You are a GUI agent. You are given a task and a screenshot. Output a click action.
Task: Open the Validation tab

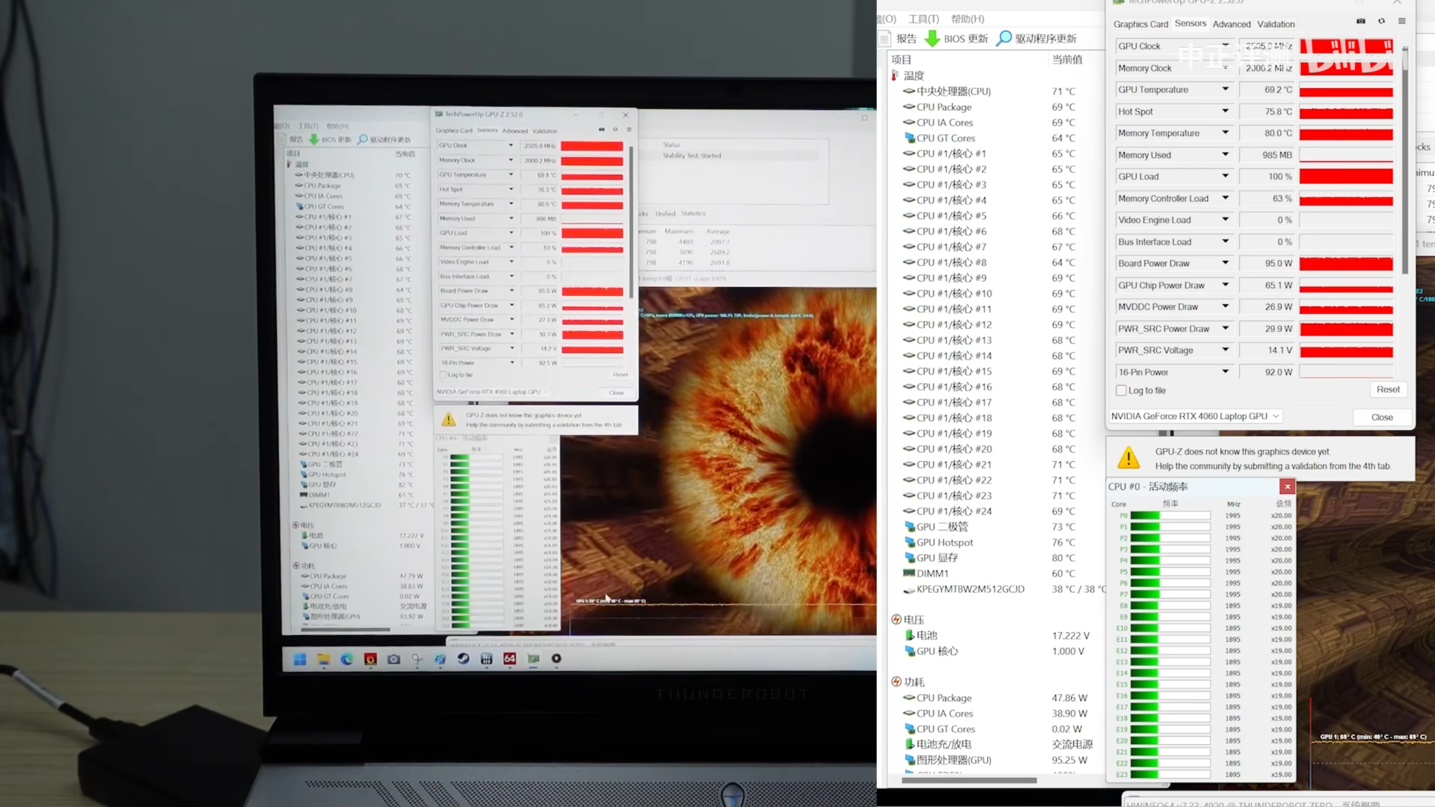click(1276, 24)
